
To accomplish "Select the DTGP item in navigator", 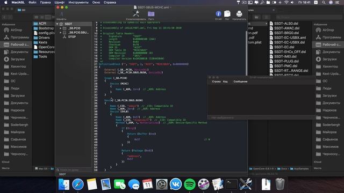I will coord(72,37).
